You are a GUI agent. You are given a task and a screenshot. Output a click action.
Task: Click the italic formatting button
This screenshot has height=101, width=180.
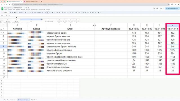(55, 12)
